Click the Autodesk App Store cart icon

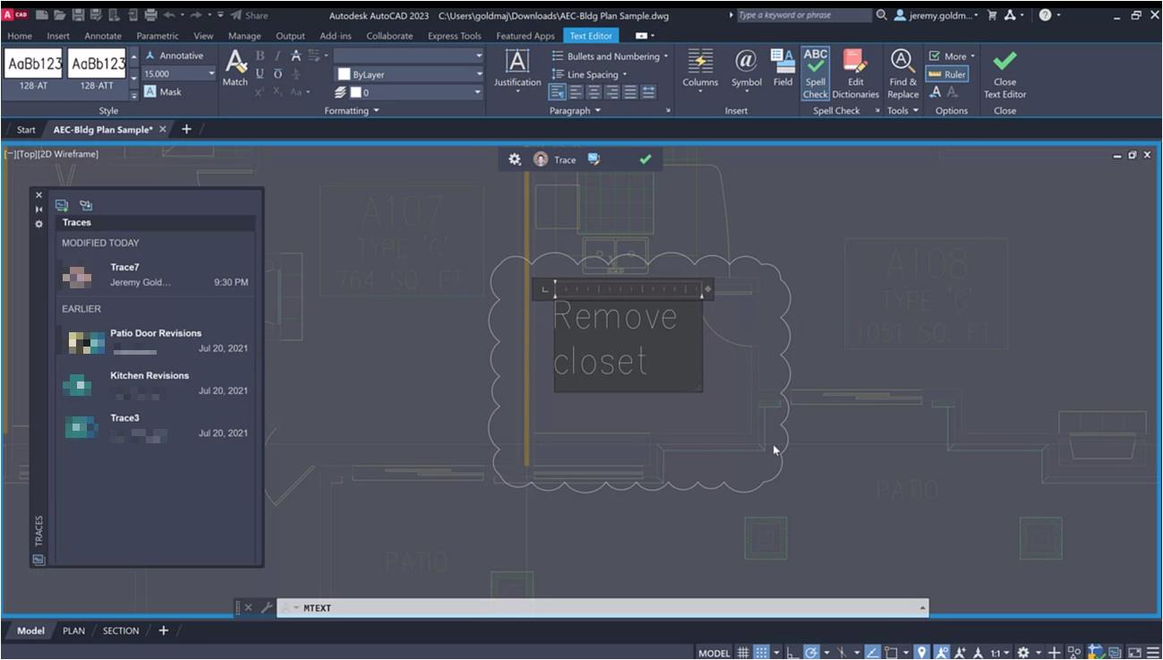coord(992,15)
